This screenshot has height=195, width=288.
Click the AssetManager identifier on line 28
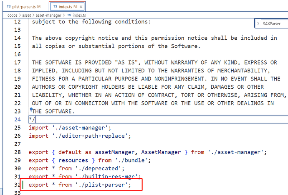pos(162,152)
